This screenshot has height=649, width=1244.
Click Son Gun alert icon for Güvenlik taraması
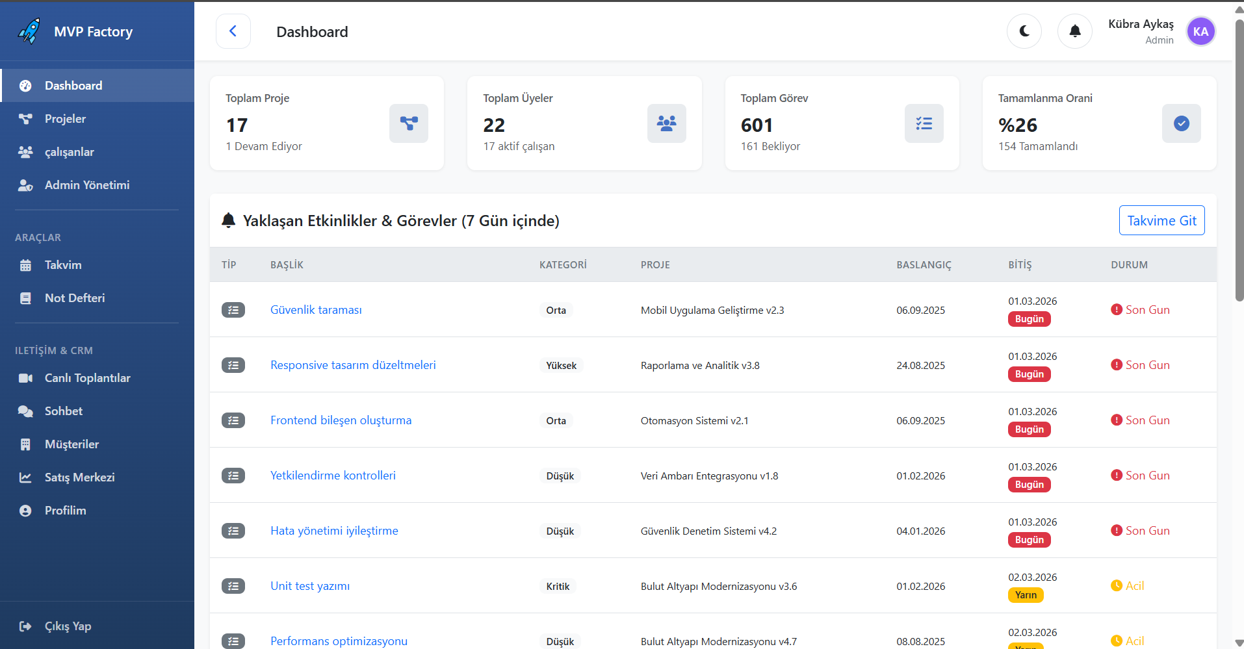[1117, 309]
